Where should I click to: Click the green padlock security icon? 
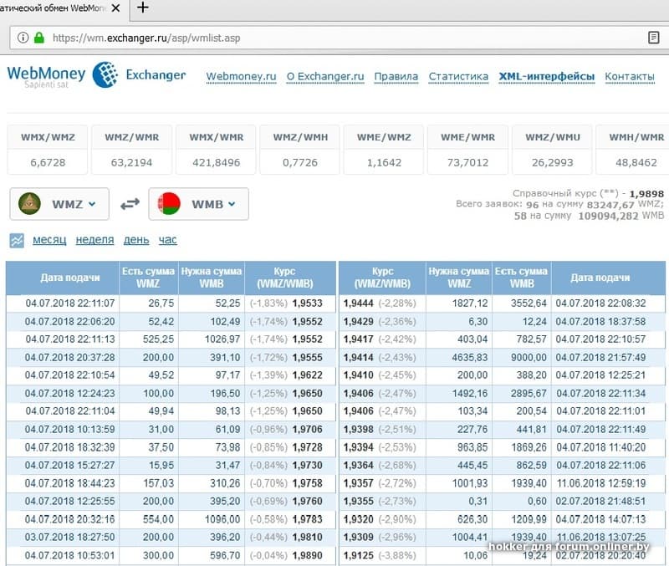(x=38, y=38)
